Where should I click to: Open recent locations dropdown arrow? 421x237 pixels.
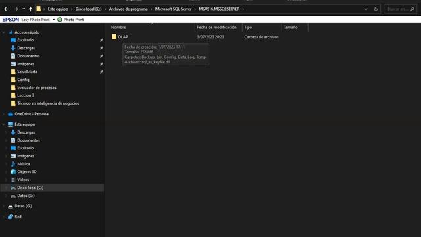click(24, 9)
